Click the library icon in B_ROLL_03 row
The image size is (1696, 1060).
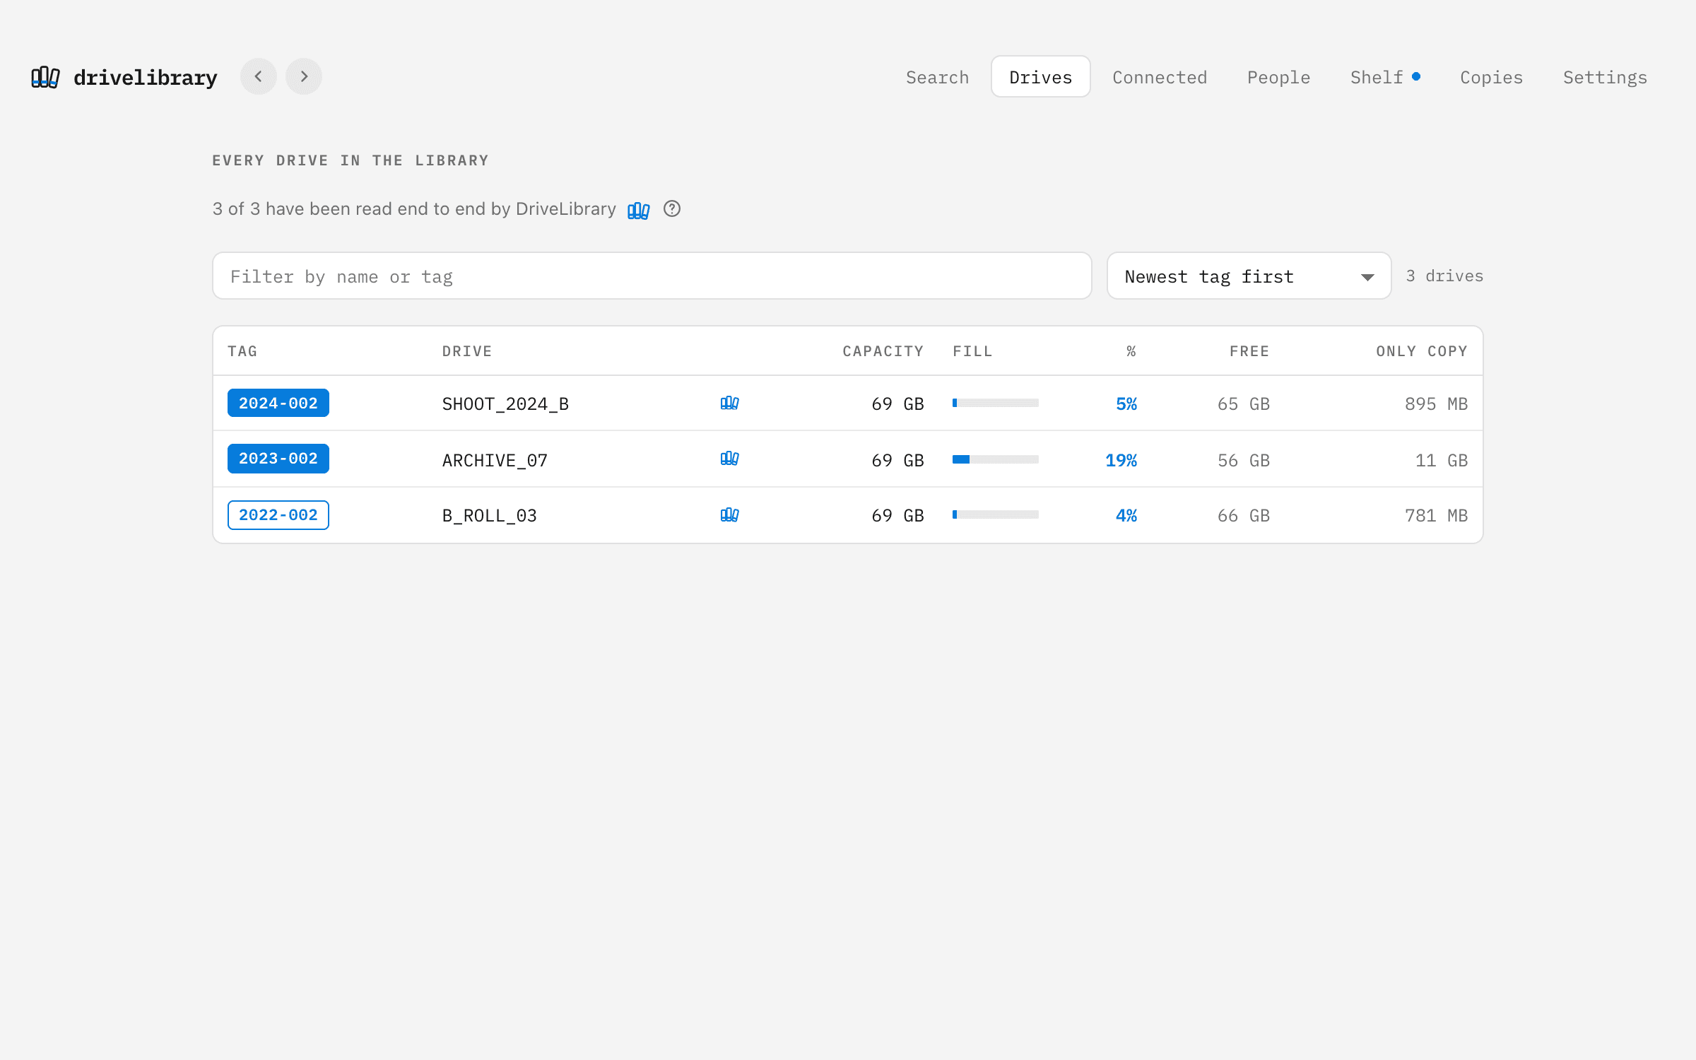click(x=730, y=515)
